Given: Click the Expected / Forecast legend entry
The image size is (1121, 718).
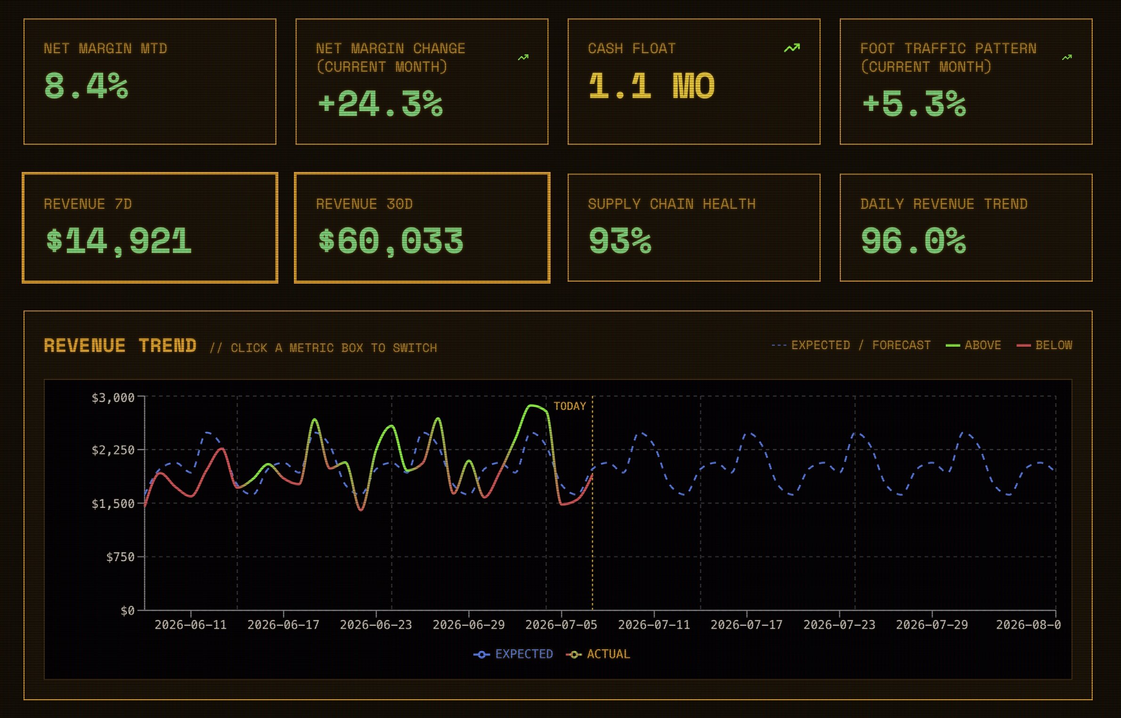Looking at the screenshot, I should 851,345.
